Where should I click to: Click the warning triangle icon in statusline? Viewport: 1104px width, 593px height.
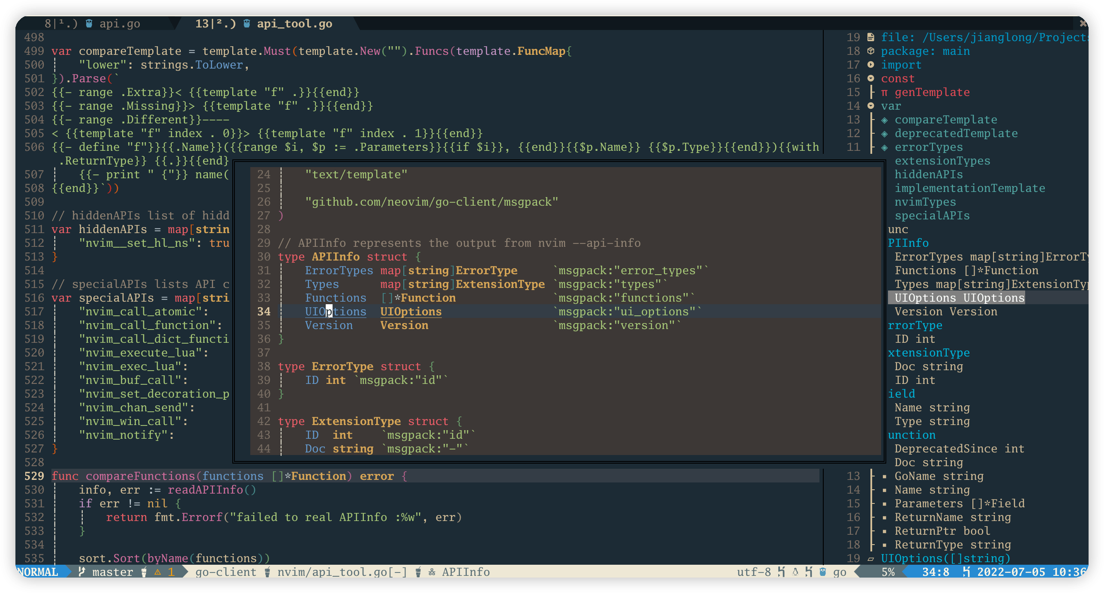tap(158, 572)
